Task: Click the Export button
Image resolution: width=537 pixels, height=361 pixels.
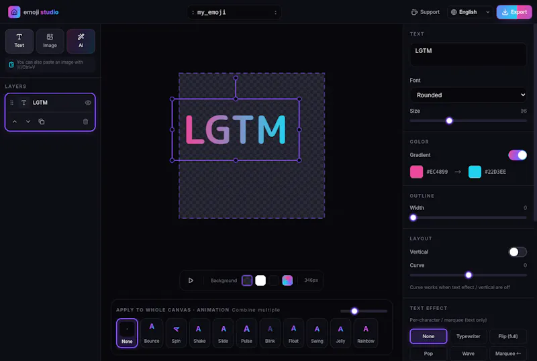Action: (514, 12)
